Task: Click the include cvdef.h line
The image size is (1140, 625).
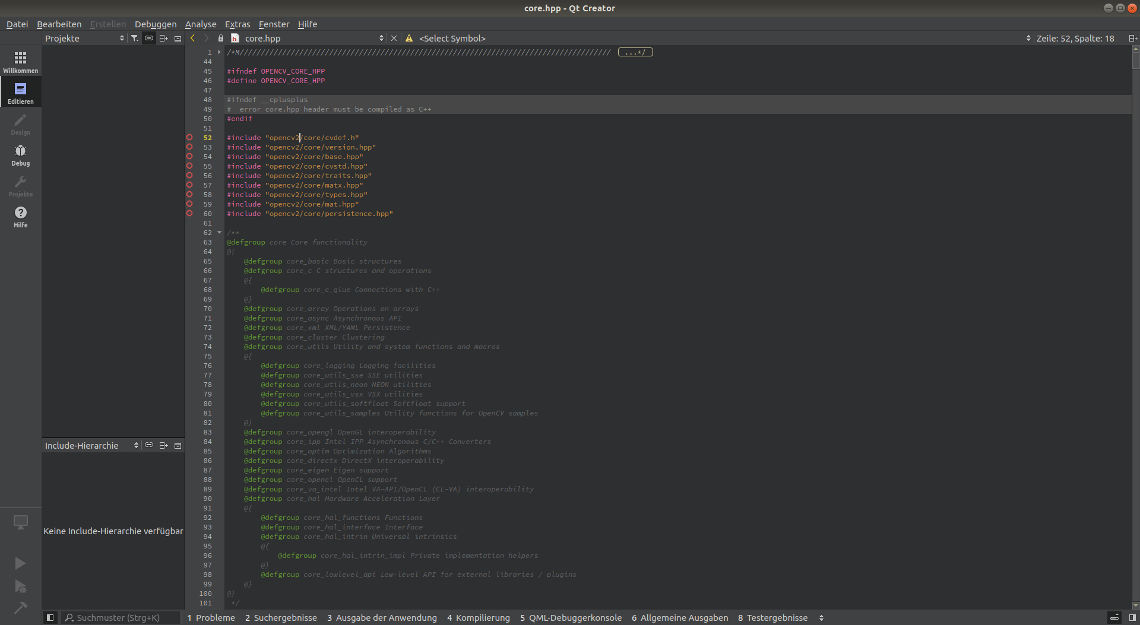Action: point(293,138)
